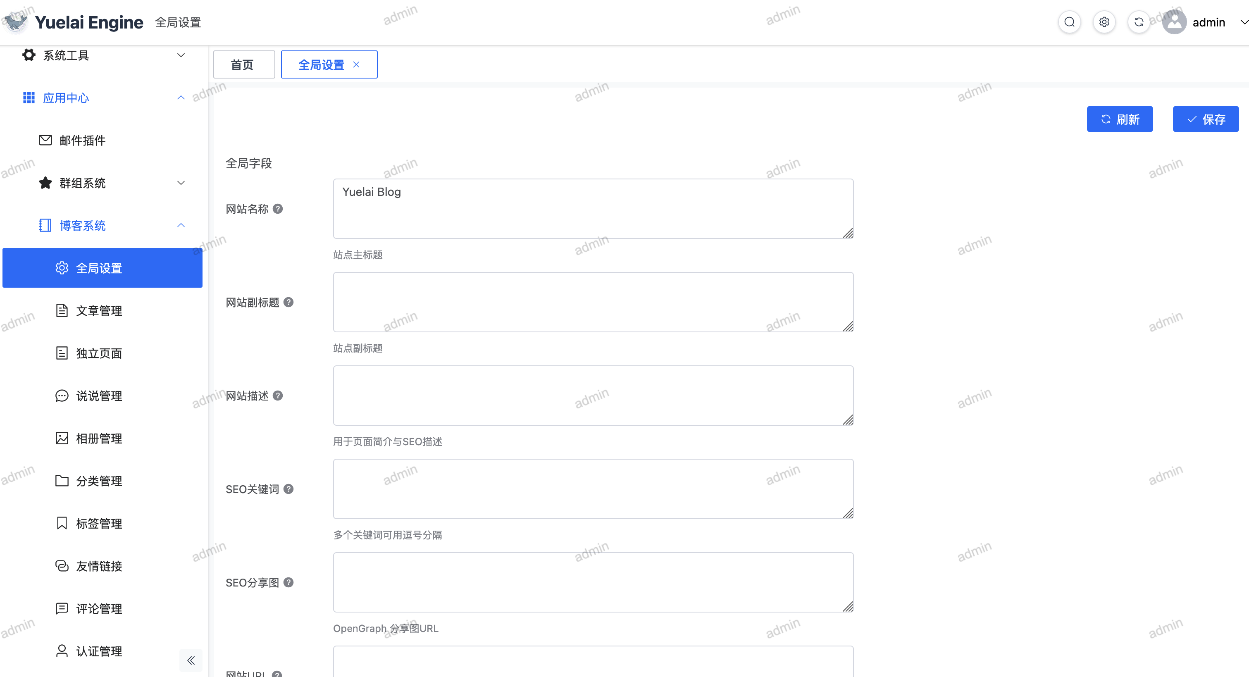Open the search icon in header
This screenshot has width=1249, height=677.
(1069, 22)
